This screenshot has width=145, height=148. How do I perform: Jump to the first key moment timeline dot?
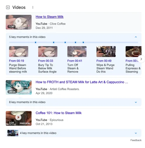tap(35, 42)
